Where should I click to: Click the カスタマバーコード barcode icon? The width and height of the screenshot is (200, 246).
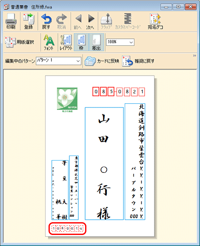[128, 22]
